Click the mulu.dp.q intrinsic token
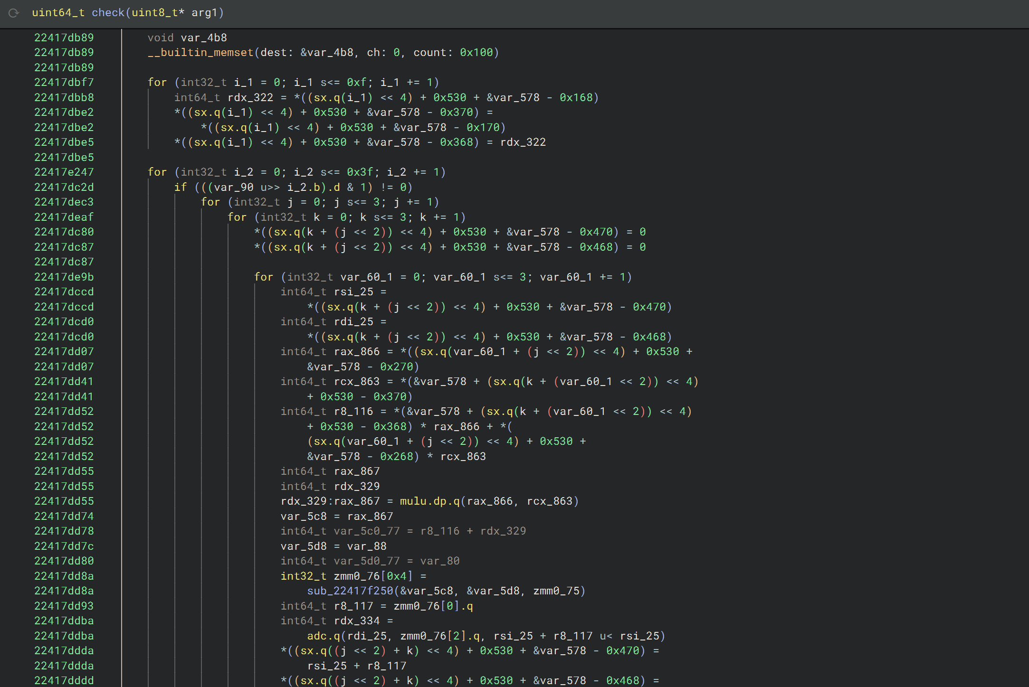This screenshot has height=687, width=1029. coord(428,501)
